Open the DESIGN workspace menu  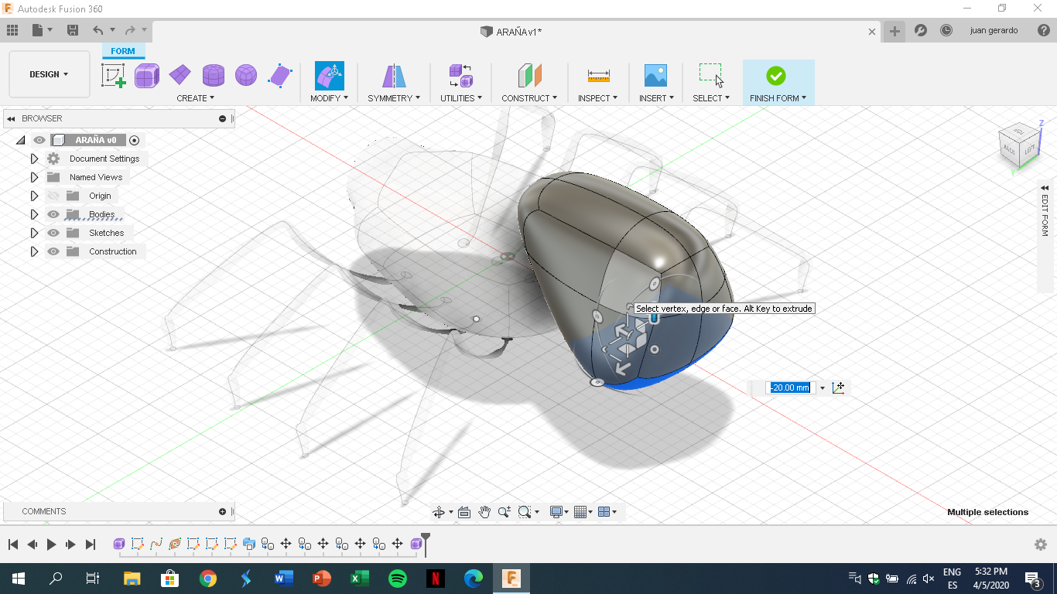click(x=49, y=74)
